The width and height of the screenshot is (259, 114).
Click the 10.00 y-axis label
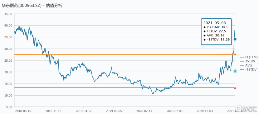point(8,96)
